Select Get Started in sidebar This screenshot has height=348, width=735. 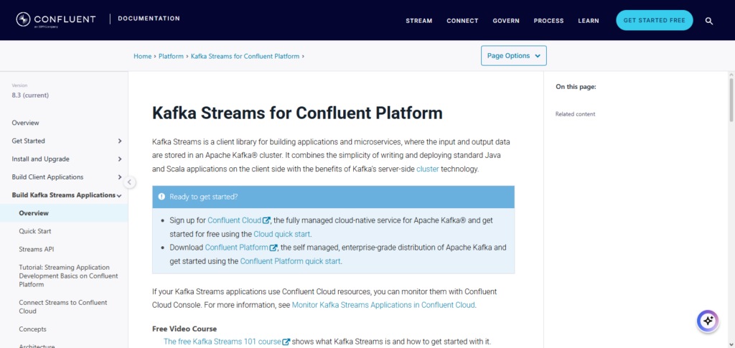28,141
